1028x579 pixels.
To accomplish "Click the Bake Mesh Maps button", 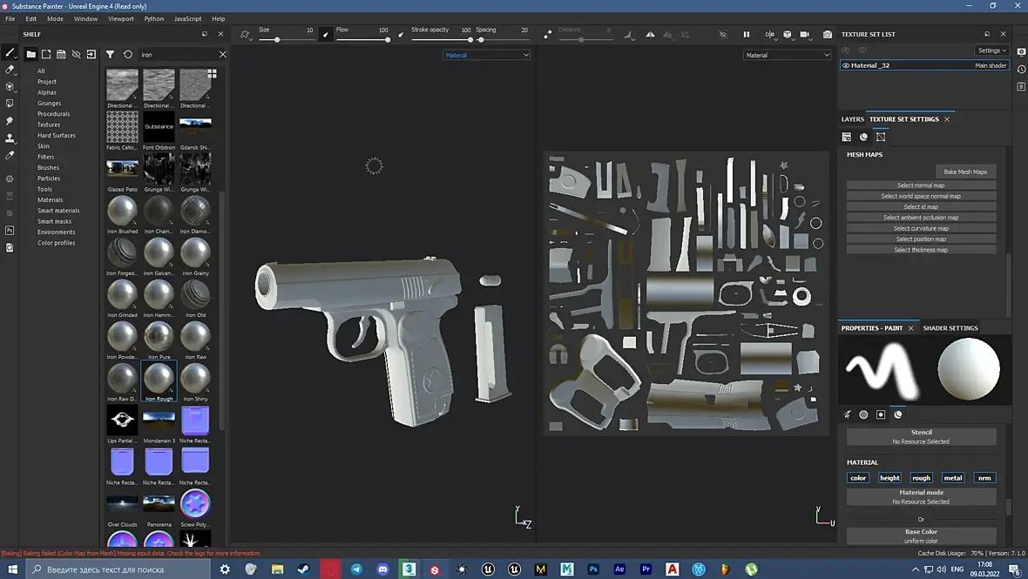I will pos(965,172).
